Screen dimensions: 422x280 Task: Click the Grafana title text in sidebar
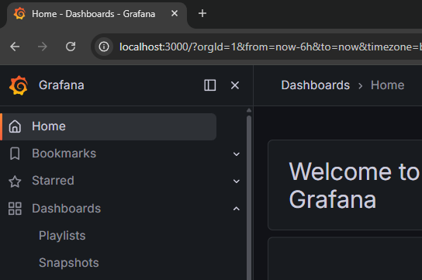point(61,85)
